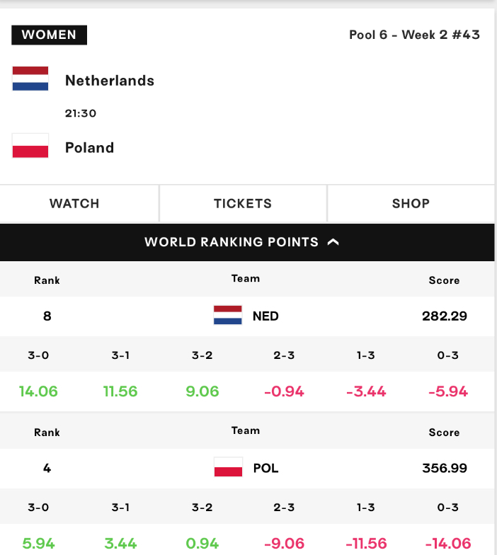Click the Poland flag icon in match header
Screen dimensions: 497x555
coord(30,146)
